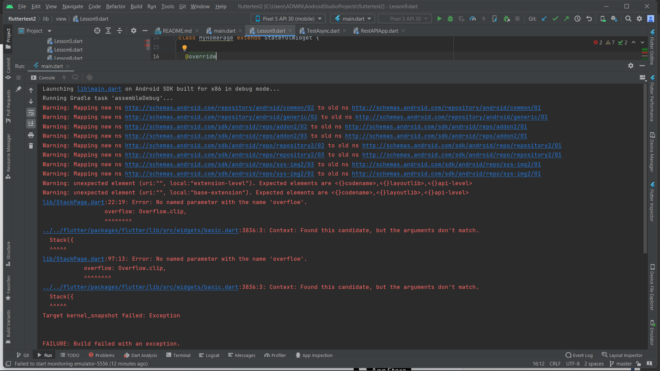Open the Refactor menu
Viewport: 660px width, 371px height.
pyautogui.click(x=115, y=7)
